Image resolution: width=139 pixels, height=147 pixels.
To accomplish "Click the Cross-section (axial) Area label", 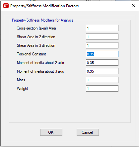I will pos(36,28).
